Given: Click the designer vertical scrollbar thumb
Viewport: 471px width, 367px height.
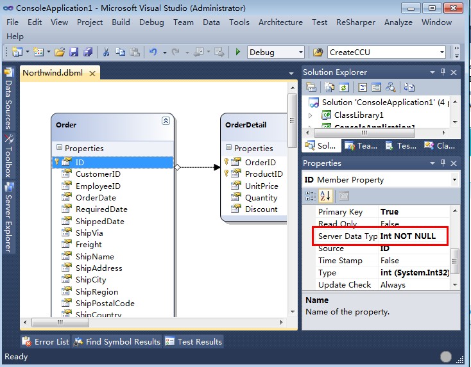Looking at the screenshot, I should pos(292,120).
